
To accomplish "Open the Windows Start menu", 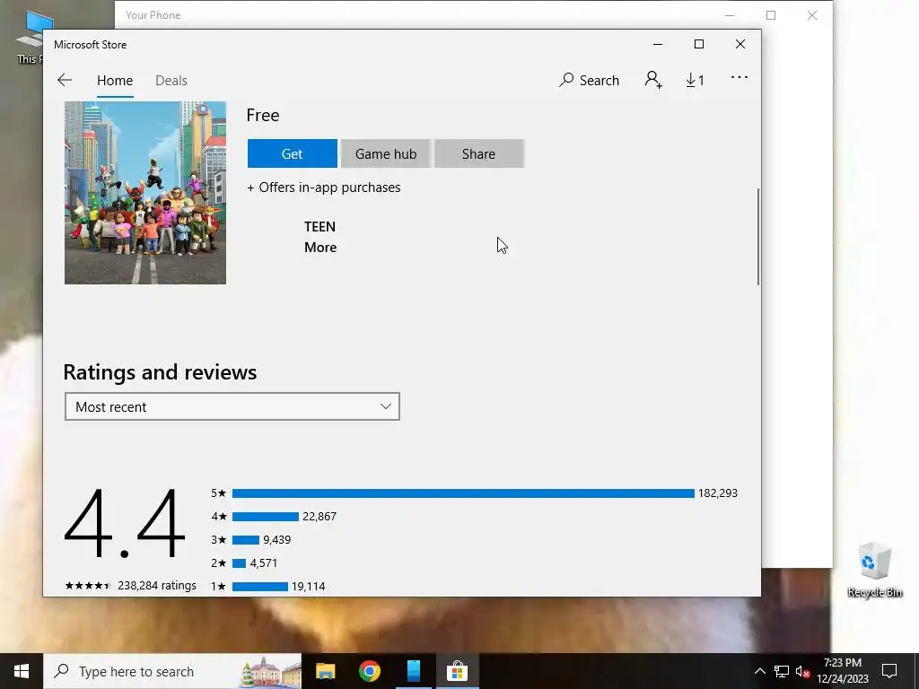I will click(22, 671).
